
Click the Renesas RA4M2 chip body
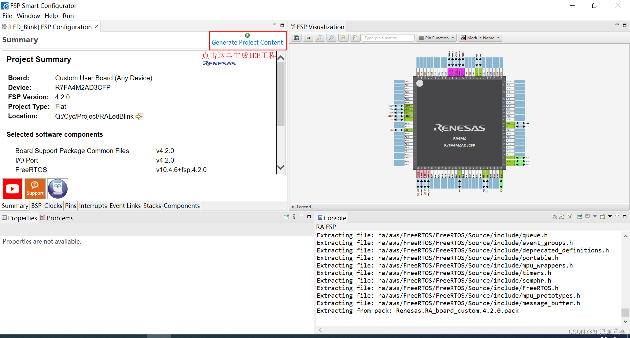459,123
